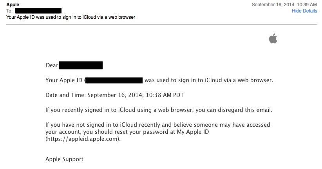This screenshot has height=169, width=322.
Task: Click the sender name Apple
Action: (x=13, y=5)
